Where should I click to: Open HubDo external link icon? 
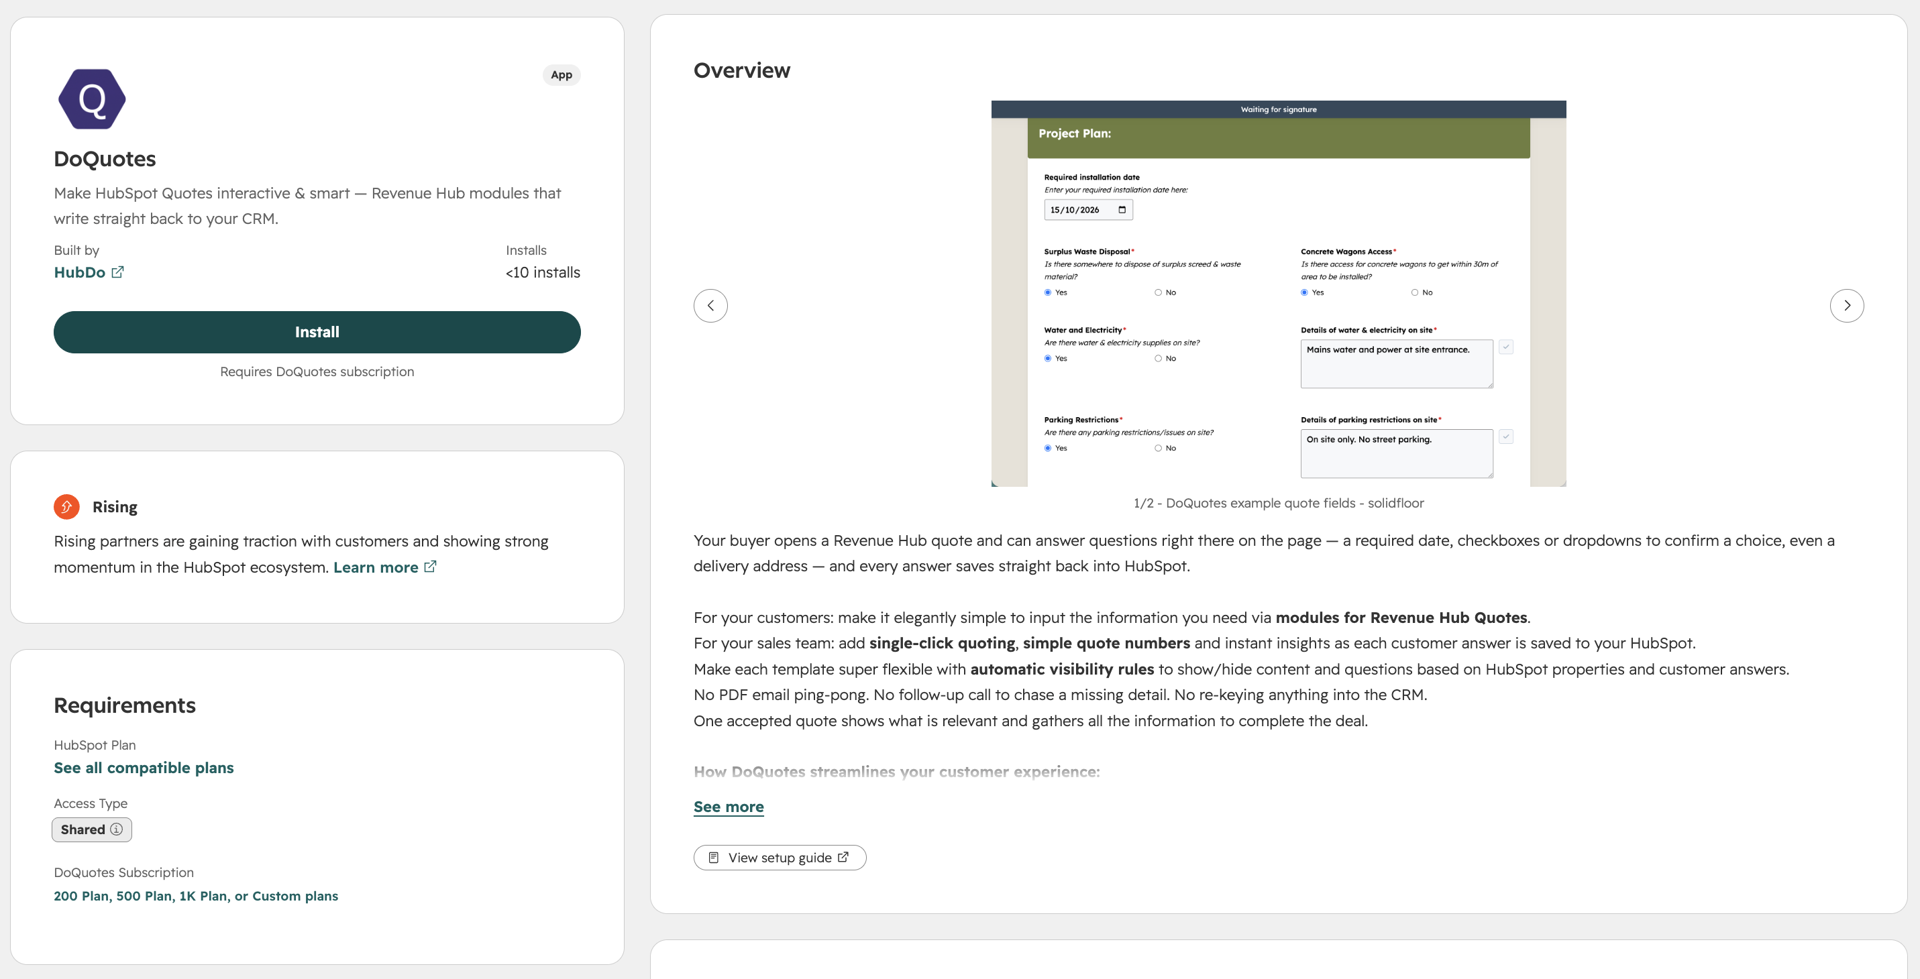click(118, 272)
